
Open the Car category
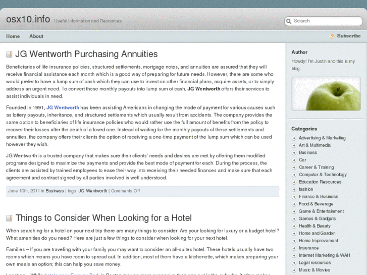click(x=302, y=160)
